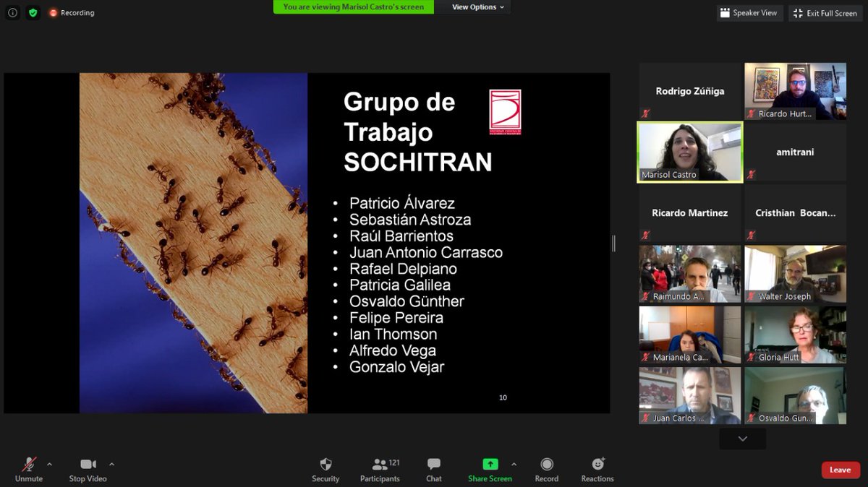Click muted mic icon on Ricardo Hurt... tile

point(751,113)
